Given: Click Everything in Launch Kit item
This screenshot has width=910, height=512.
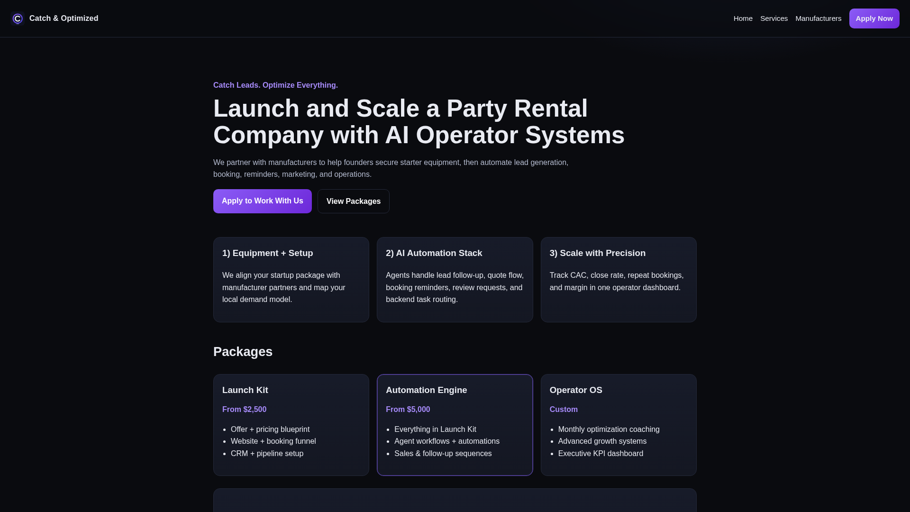Looking at the screenshot, I should (435, 430).
